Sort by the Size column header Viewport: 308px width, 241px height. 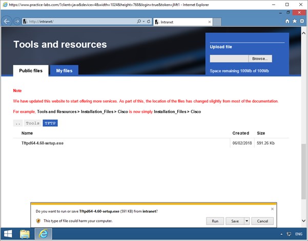click(x=261, y=133)
